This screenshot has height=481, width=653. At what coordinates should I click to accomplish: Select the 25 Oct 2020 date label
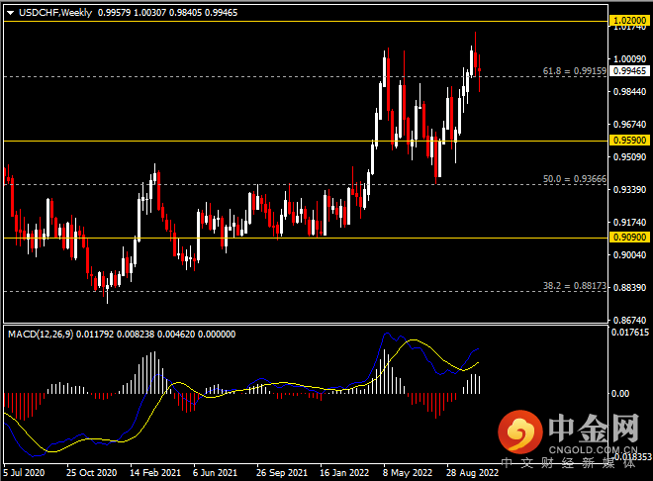click(x=91, y=473)
